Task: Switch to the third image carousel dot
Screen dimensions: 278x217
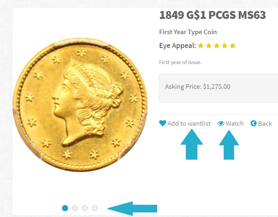Action: tap(85, 208)
